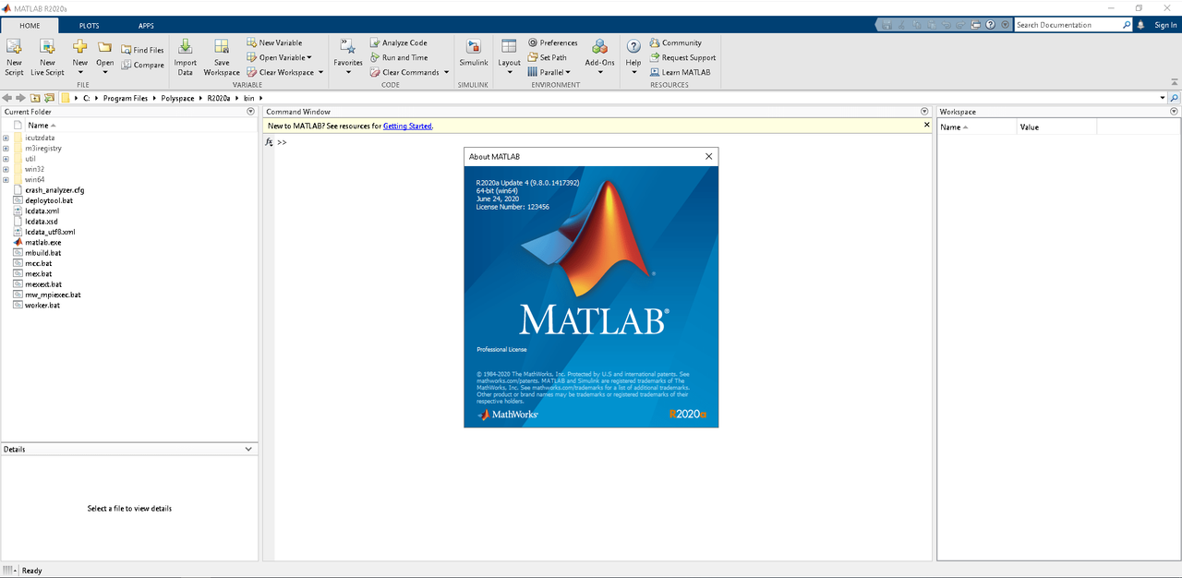The image size is (1182, 578).
Task: Click the switch windows quick access icon
Action: coord(977,25)
